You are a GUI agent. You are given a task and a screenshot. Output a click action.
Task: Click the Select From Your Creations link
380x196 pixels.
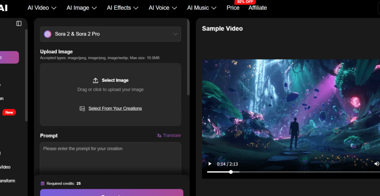(115, 108)
